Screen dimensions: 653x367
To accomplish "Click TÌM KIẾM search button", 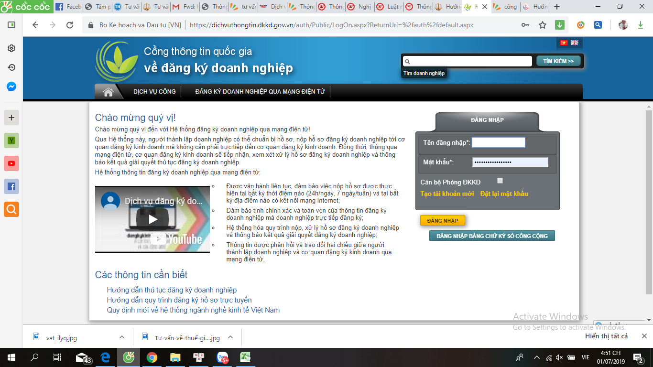I will point(558,61).
